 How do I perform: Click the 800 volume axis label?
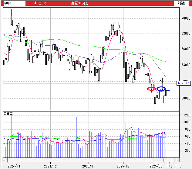pos(187,129)
